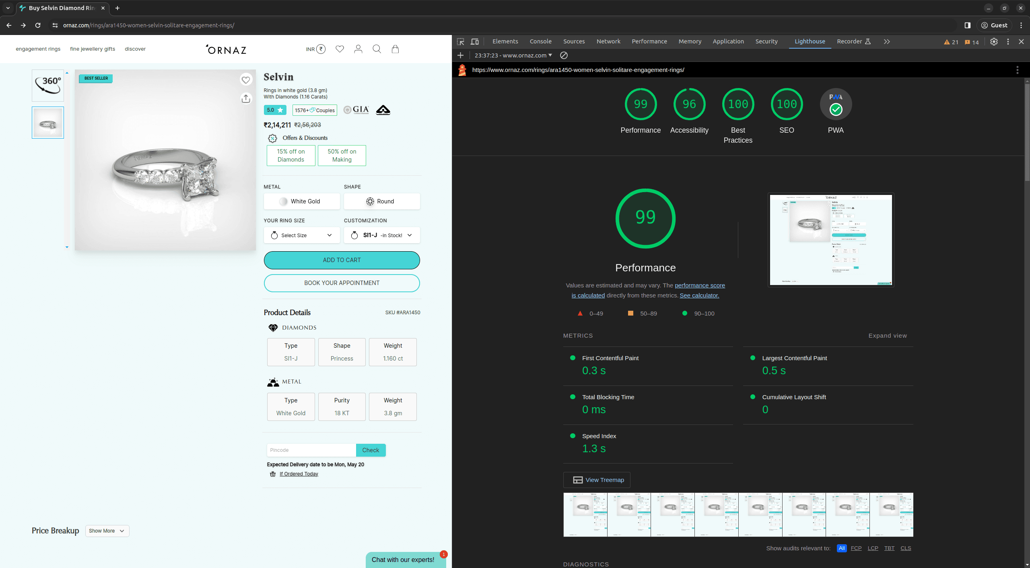Image resolution: width=1030 pixels, height=568 pixels.
Task: Open a new browser tab
Action: [117, 8]
